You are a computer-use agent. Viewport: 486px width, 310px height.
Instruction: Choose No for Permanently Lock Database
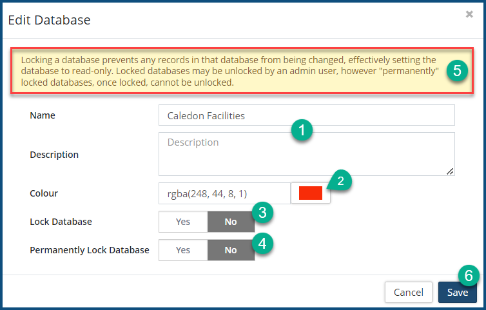(230, 250)
